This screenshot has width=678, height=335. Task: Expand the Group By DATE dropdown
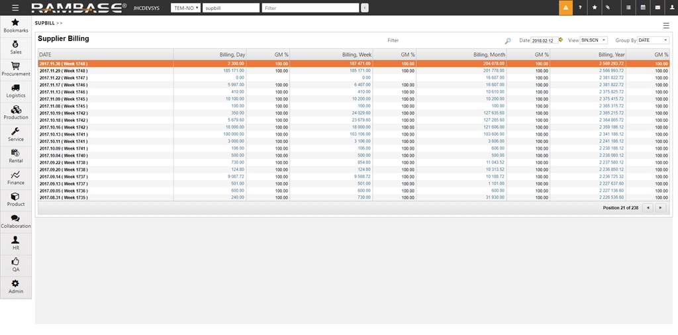tap(652, 40)
